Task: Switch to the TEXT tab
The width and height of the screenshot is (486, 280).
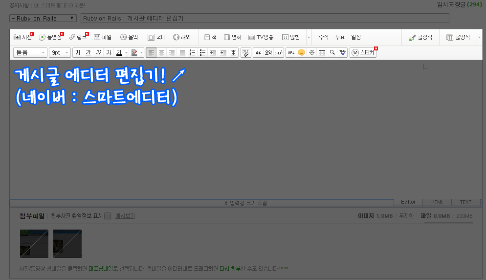Action: pyautogui.click(x=465, y=202)
